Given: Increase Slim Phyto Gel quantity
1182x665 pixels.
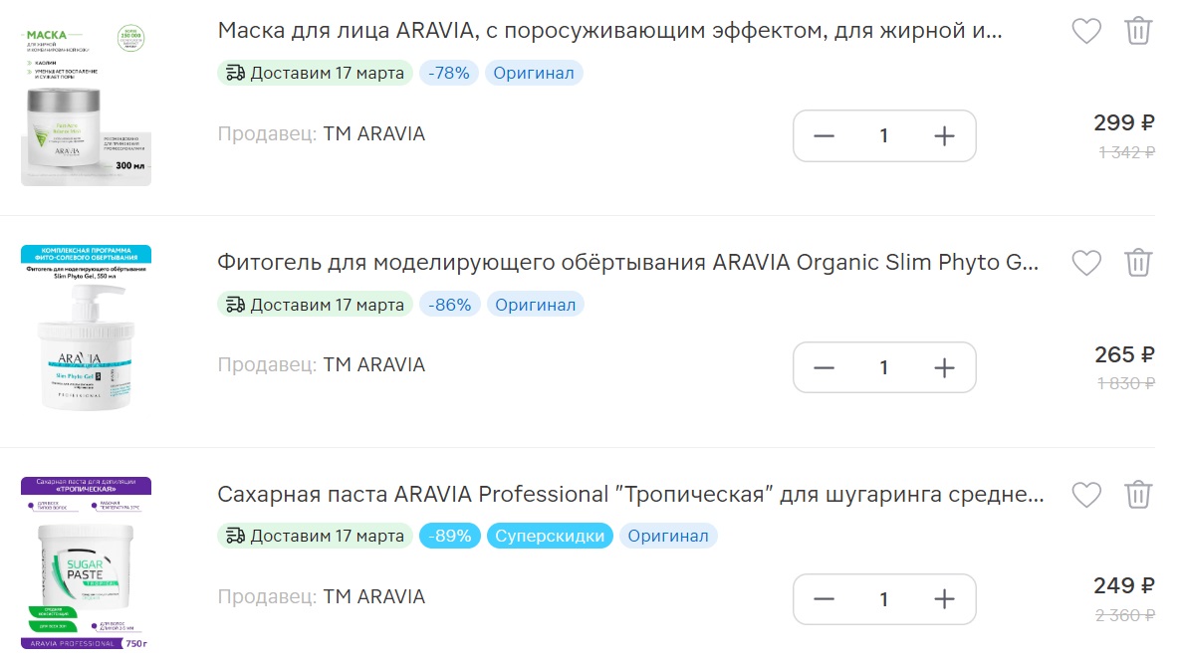Looking at the screenshot, I should tap(944, 368).
